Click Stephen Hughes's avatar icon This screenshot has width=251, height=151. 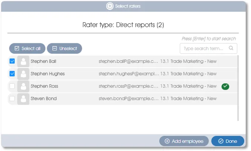[x=23, y=74]
